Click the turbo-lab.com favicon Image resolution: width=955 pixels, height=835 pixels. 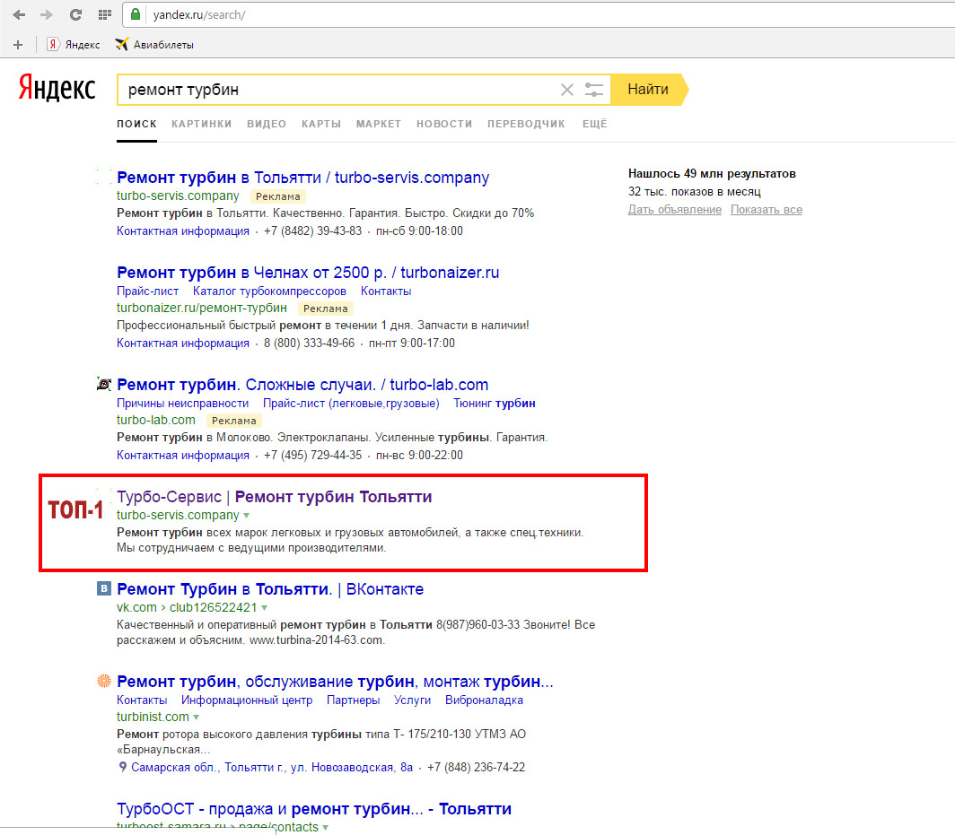(x=104, y=384)
